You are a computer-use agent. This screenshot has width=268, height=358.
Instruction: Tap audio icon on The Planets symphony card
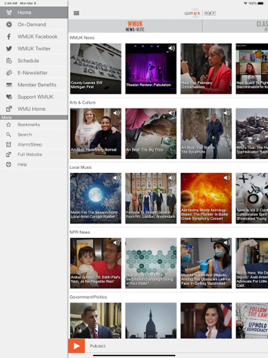coord(227,178)
